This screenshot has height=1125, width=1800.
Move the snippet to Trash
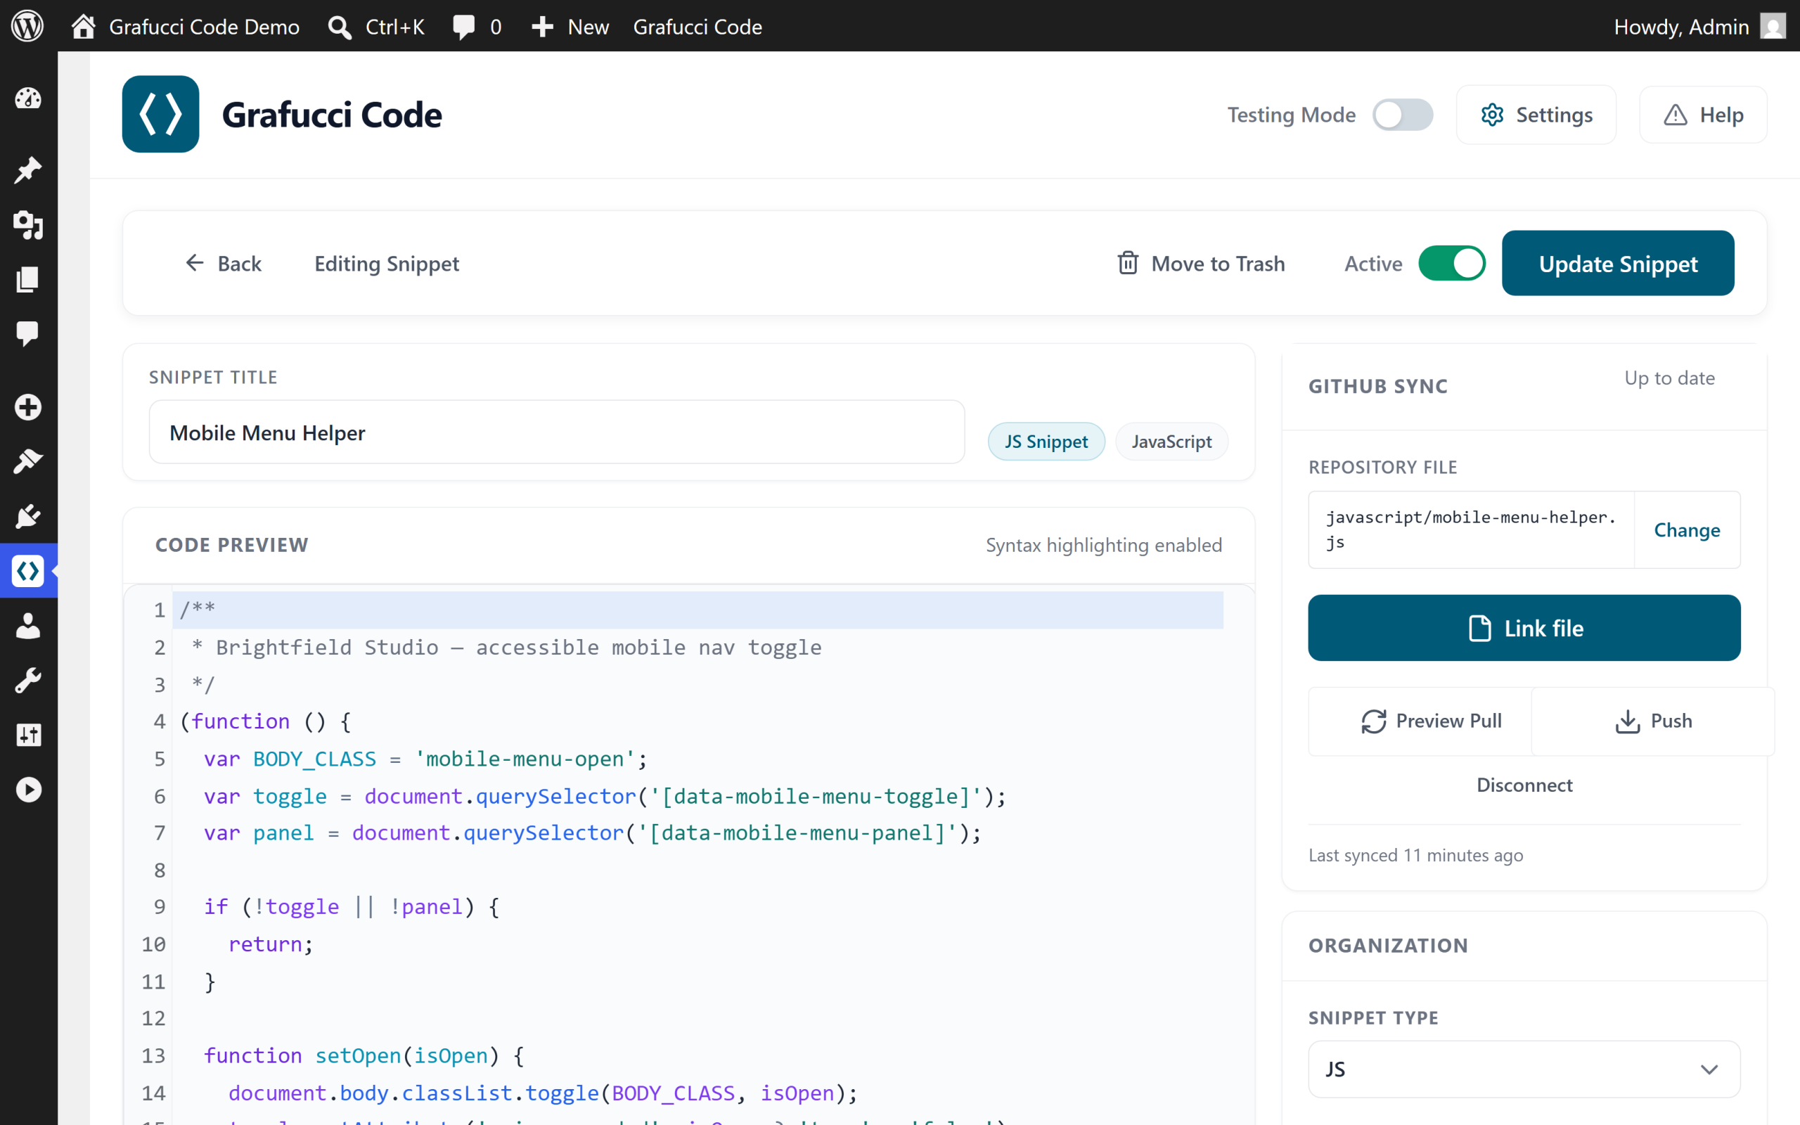[1201, 264]
